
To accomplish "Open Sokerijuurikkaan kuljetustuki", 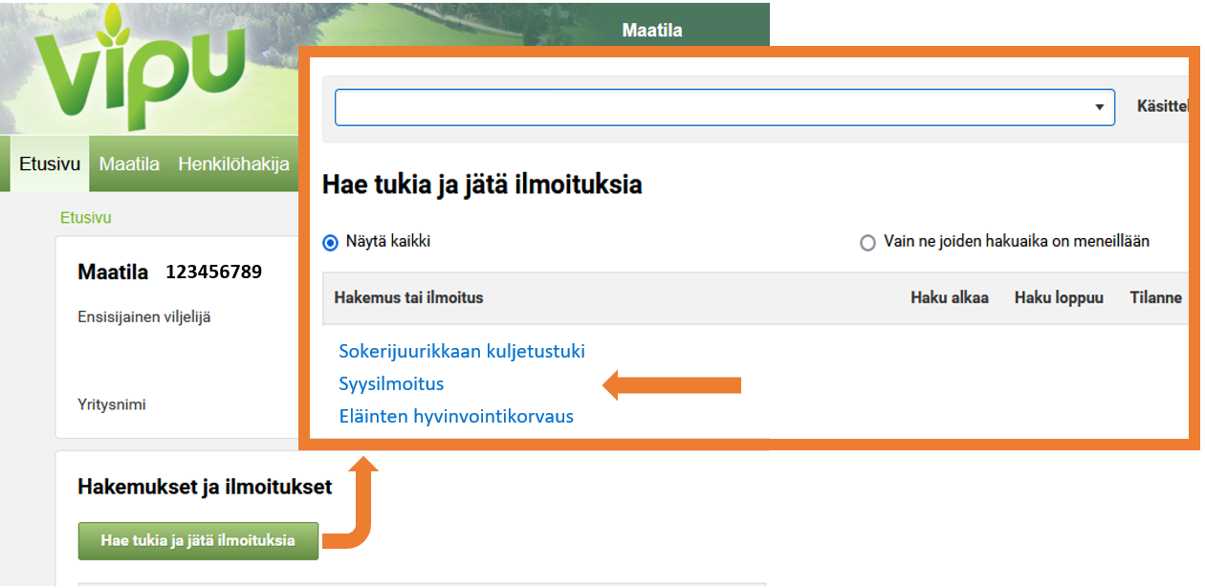I will (x=462, y=351).
